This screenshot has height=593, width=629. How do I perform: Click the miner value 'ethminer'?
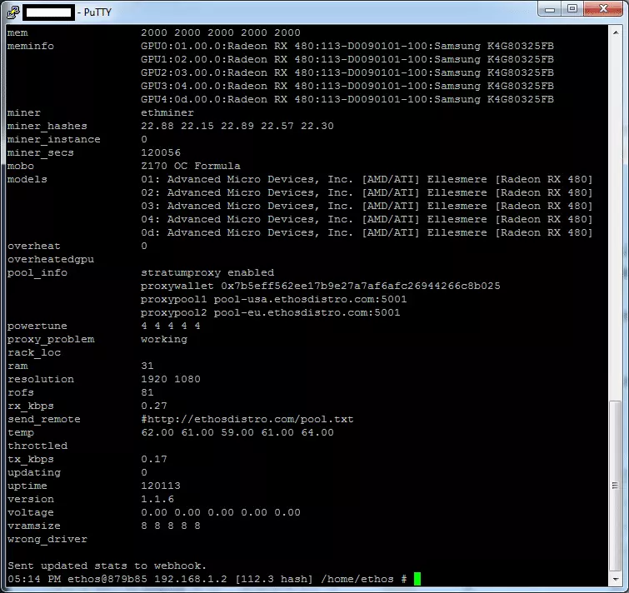[x=167, y=112]
